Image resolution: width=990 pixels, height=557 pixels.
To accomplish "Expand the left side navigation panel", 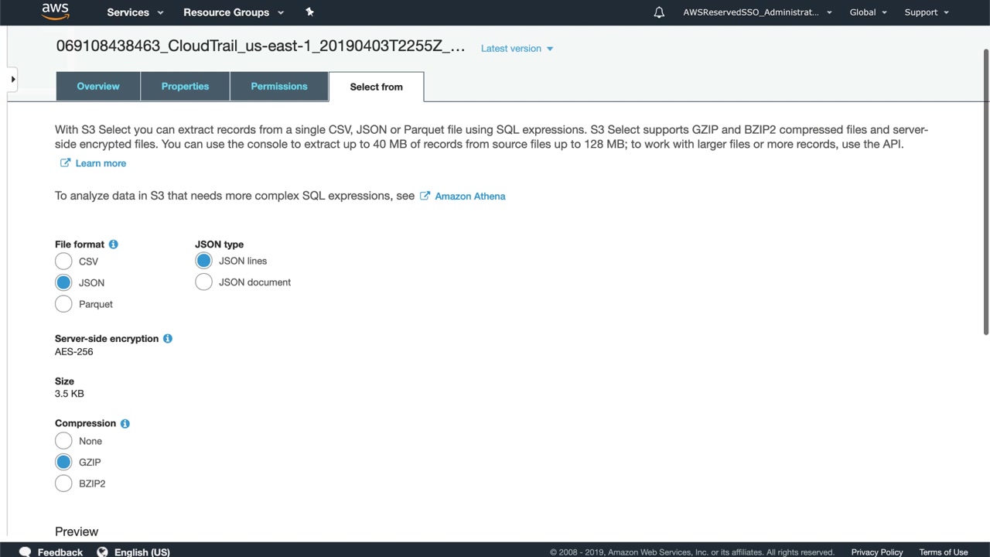I will pos(12,79).
